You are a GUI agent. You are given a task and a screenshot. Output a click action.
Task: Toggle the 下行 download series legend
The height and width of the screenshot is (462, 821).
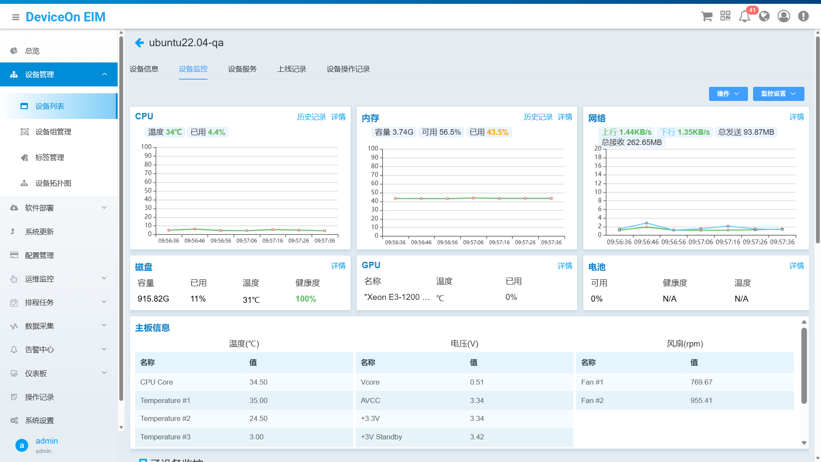[685, 132]
